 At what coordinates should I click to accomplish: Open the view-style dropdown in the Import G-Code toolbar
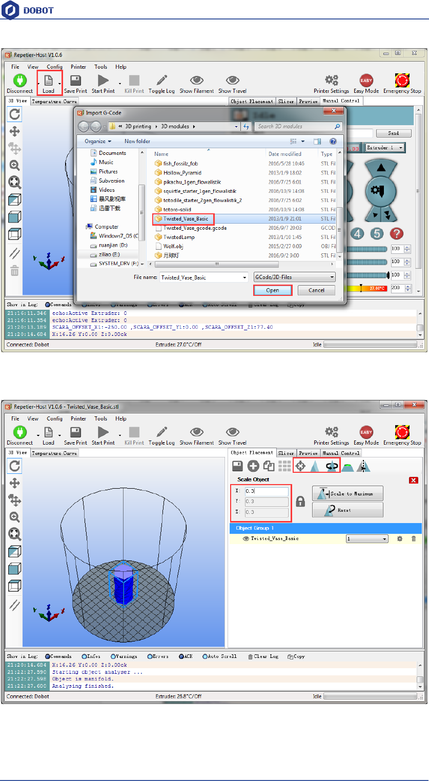click(x=303, y=142)
